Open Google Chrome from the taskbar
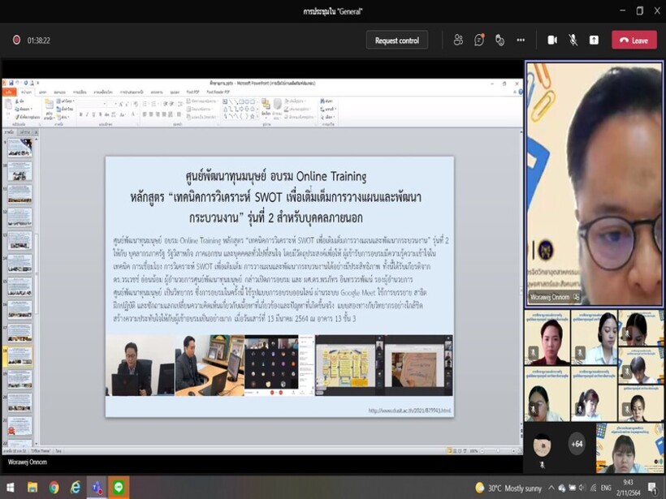The height and width of the screenshot is (499, 666). click(x=54, y=487)
